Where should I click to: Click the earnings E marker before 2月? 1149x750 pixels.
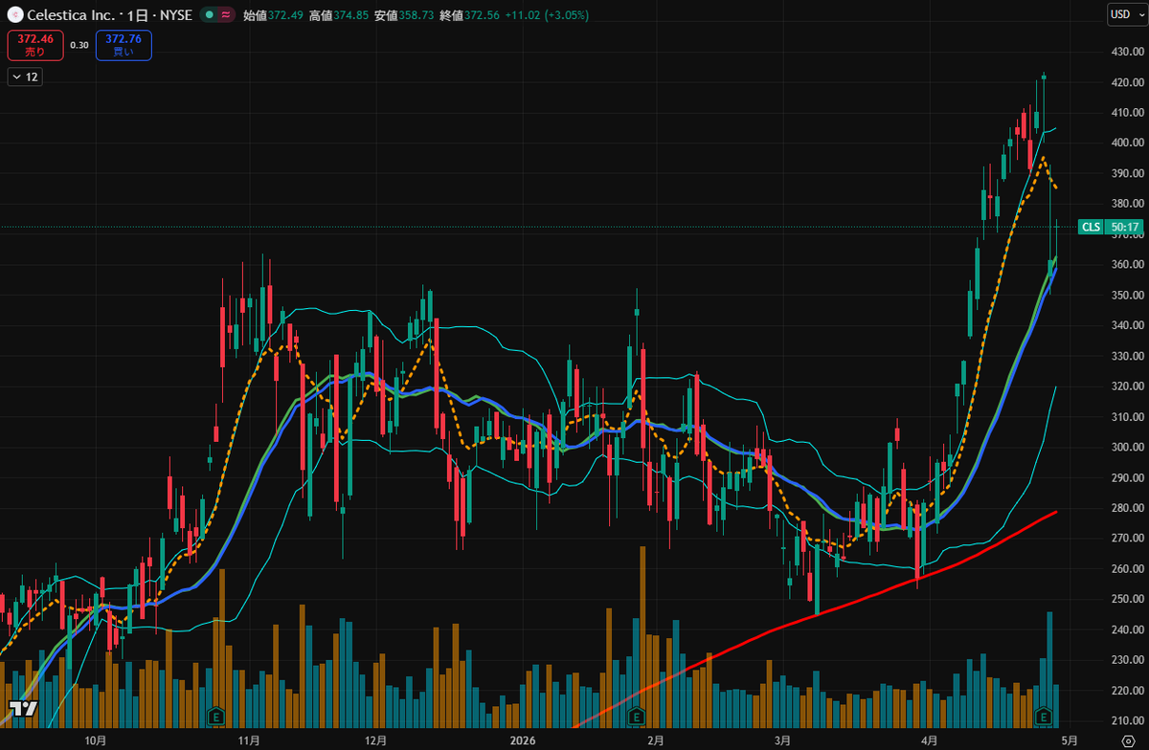(x=636, y=716)
